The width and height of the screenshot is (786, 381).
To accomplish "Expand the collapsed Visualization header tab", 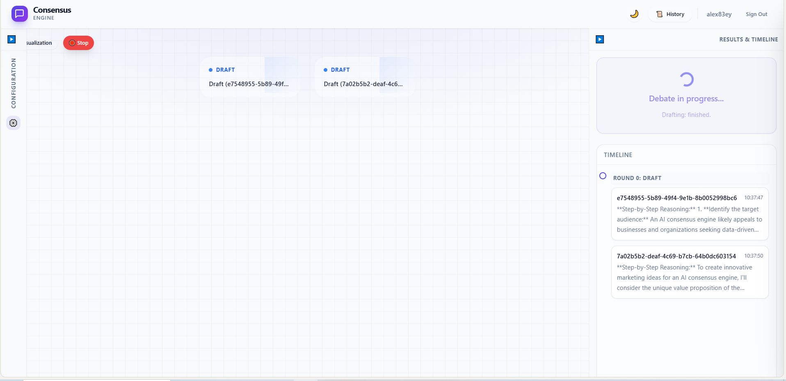I will [38, 43].
